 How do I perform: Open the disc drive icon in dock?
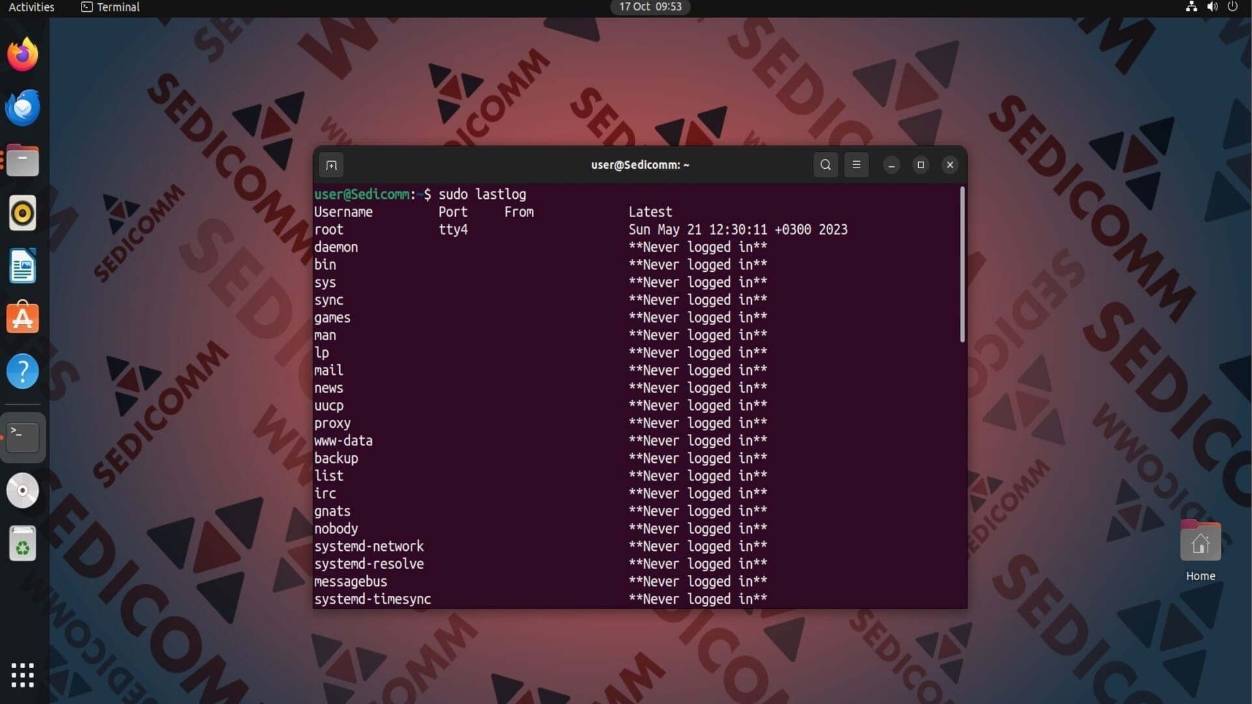click(x=23, y=490)
